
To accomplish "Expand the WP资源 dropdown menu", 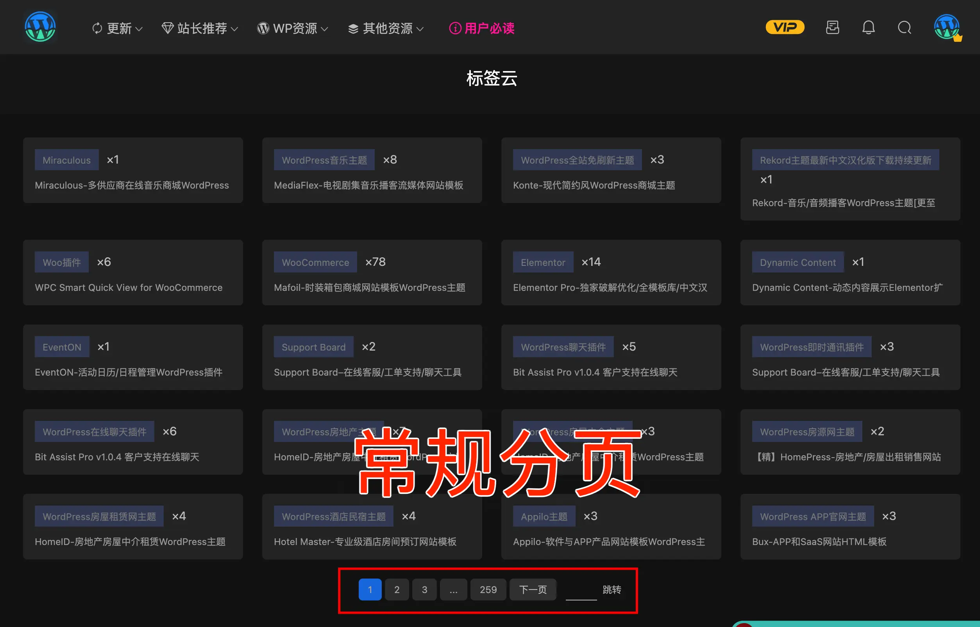I will tap(293, 28).
